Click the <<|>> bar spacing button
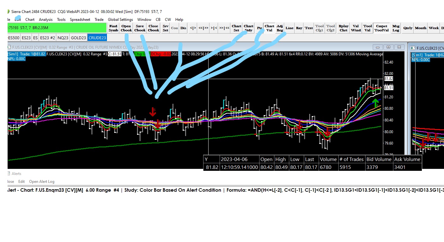Viewport: 444px width, 242px height. pyautogui.click(x=203, y=28)
